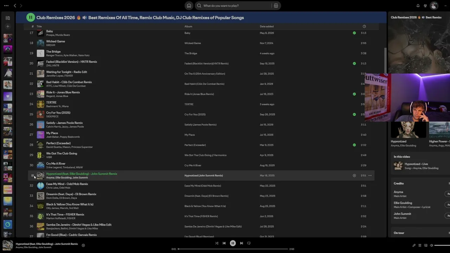Open now-playing album art in player bar

point(8,245)
